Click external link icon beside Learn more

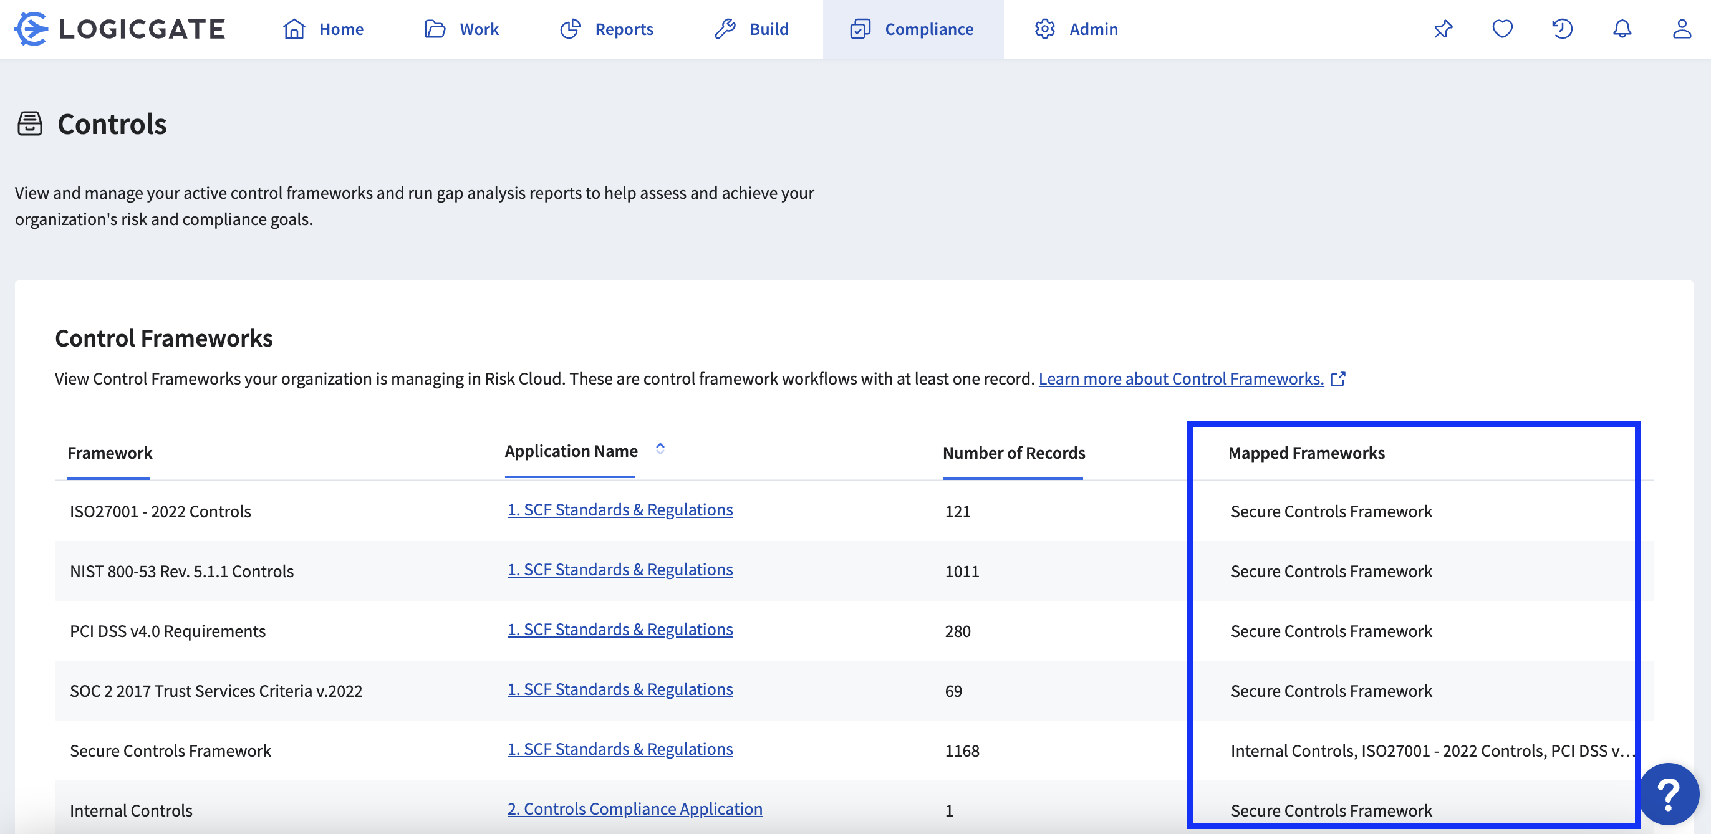[1338, 379]
